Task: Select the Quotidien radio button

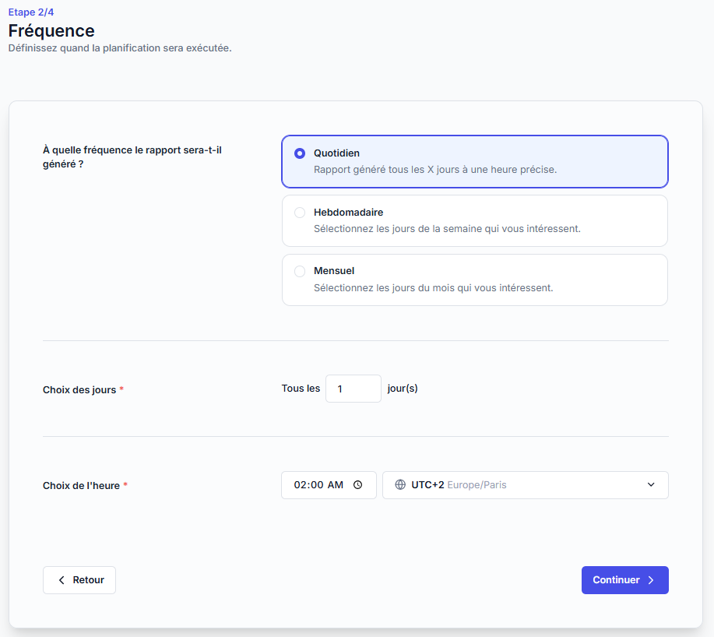Action: pos(300,153)
